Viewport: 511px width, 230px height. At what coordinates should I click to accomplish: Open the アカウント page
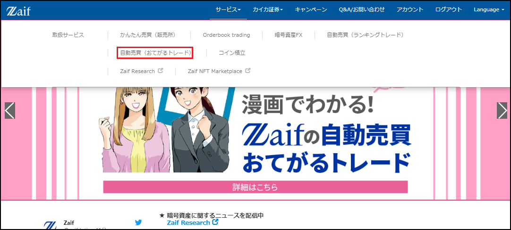click(x=410, y=10)
